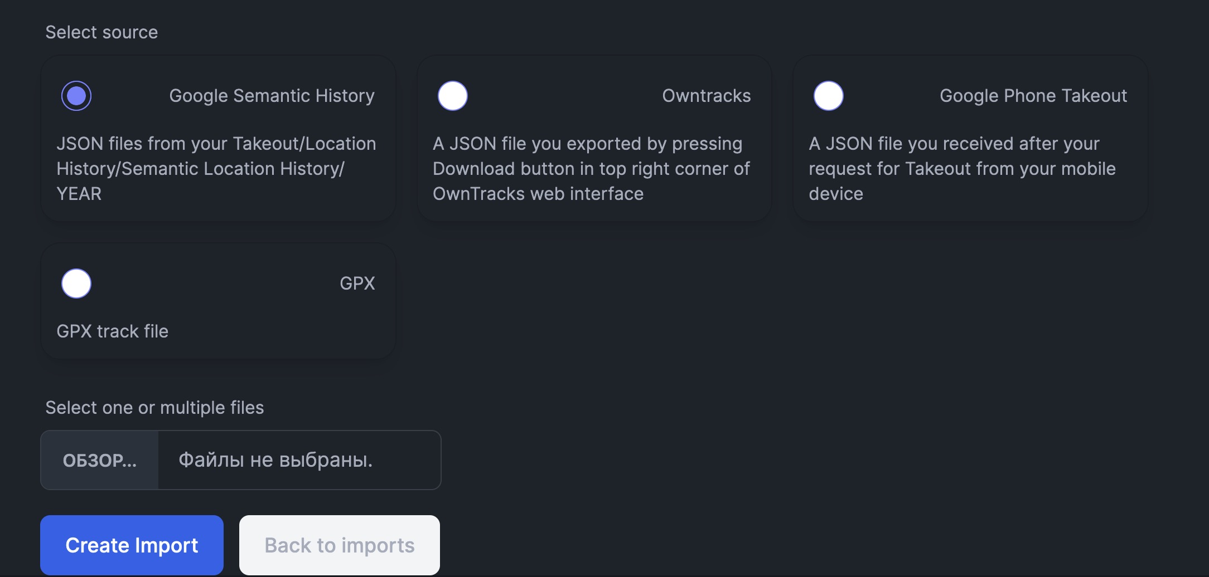
Task: Select the Google Phone Takeout radio button
Action: click(828, 96)
